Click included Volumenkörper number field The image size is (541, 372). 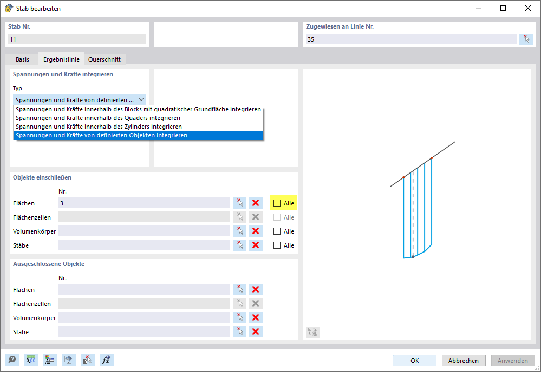[144, 231]
